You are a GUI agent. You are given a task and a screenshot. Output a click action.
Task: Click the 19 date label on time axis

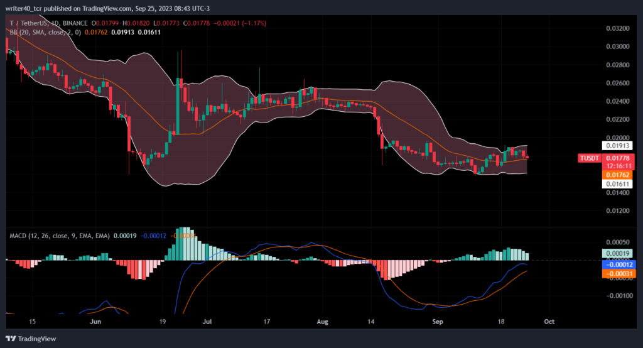click(163, 322)
